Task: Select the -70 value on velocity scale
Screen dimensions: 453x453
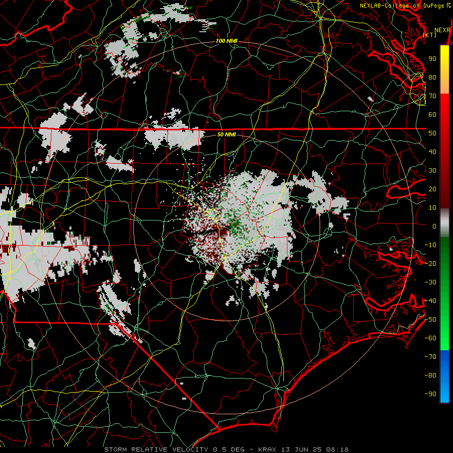Action: coord(430,357)
